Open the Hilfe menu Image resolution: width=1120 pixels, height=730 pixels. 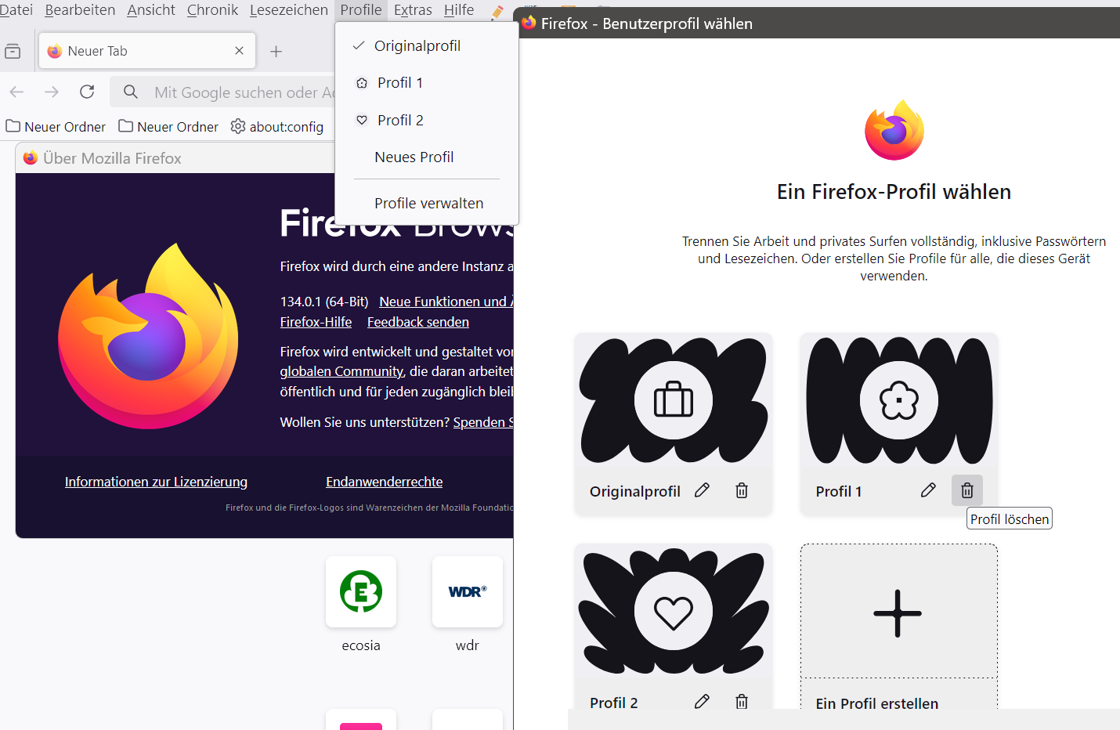click(x=459, y=9)
